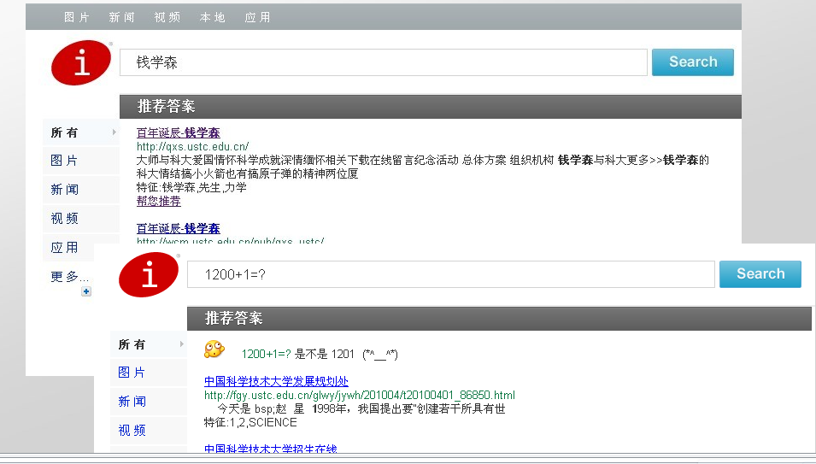816x464 pixels.
Task: Select 图片 filter in front window sidebar
Action: pos(149,372)
